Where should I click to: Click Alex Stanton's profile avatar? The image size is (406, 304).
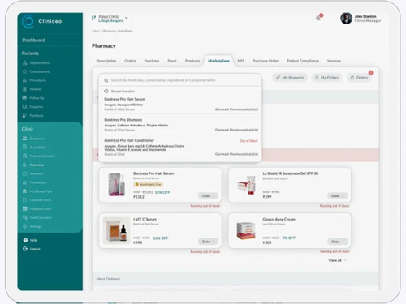pyautogui.click(x=346, y=19)
